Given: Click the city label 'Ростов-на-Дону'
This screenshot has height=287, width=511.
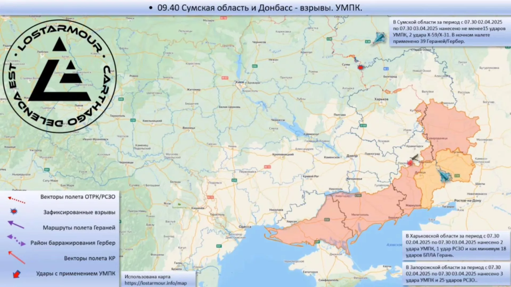Looking at the screenshot, I should pos(468,201).
